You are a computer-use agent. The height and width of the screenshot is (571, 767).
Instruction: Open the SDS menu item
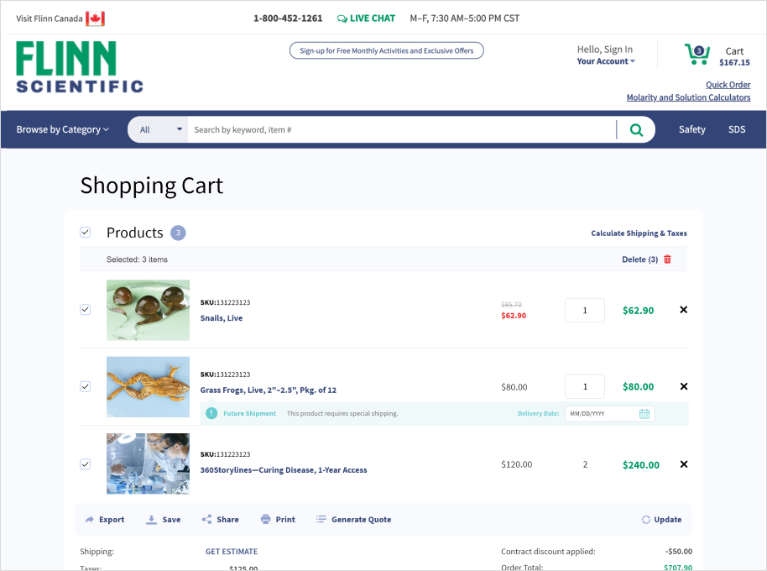[x=737, y=130]
